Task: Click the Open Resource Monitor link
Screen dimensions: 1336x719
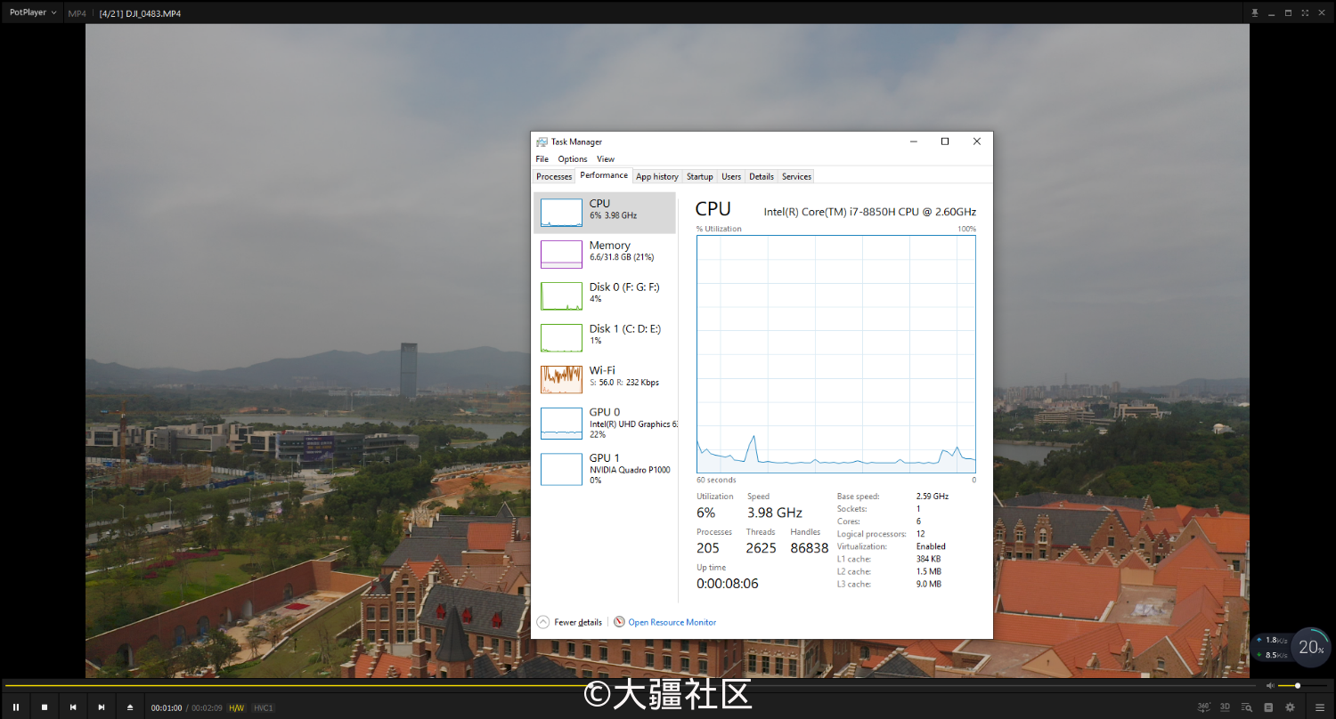Action: tap(672, 622)
